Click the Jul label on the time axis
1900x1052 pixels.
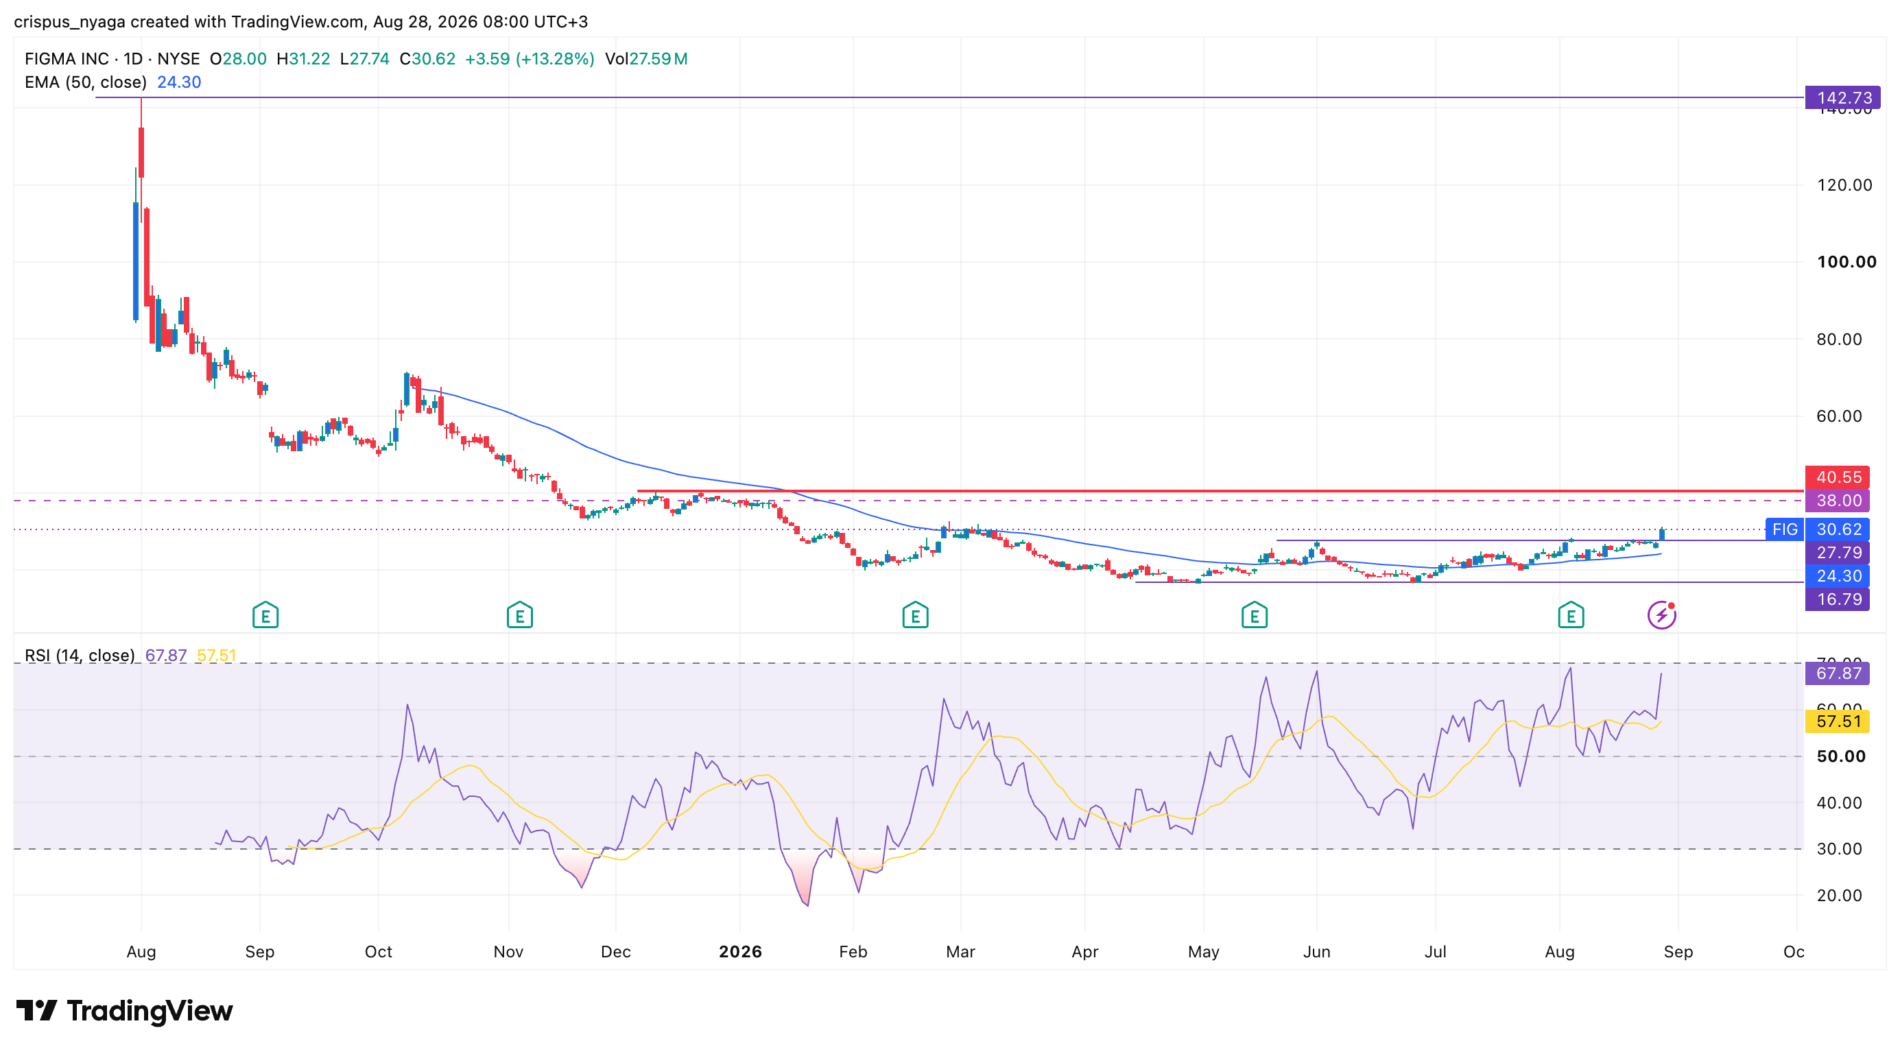click(x=1436, y=952)
